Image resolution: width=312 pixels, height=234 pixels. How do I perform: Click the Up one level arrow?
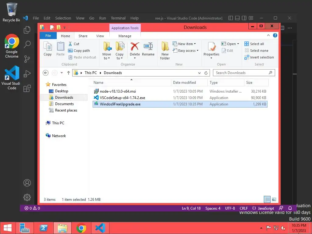coord(69,73)
